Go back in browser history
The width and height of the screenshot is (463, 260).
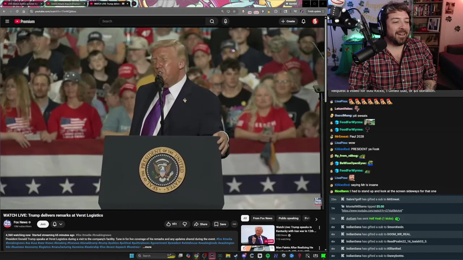pos(4,11)
